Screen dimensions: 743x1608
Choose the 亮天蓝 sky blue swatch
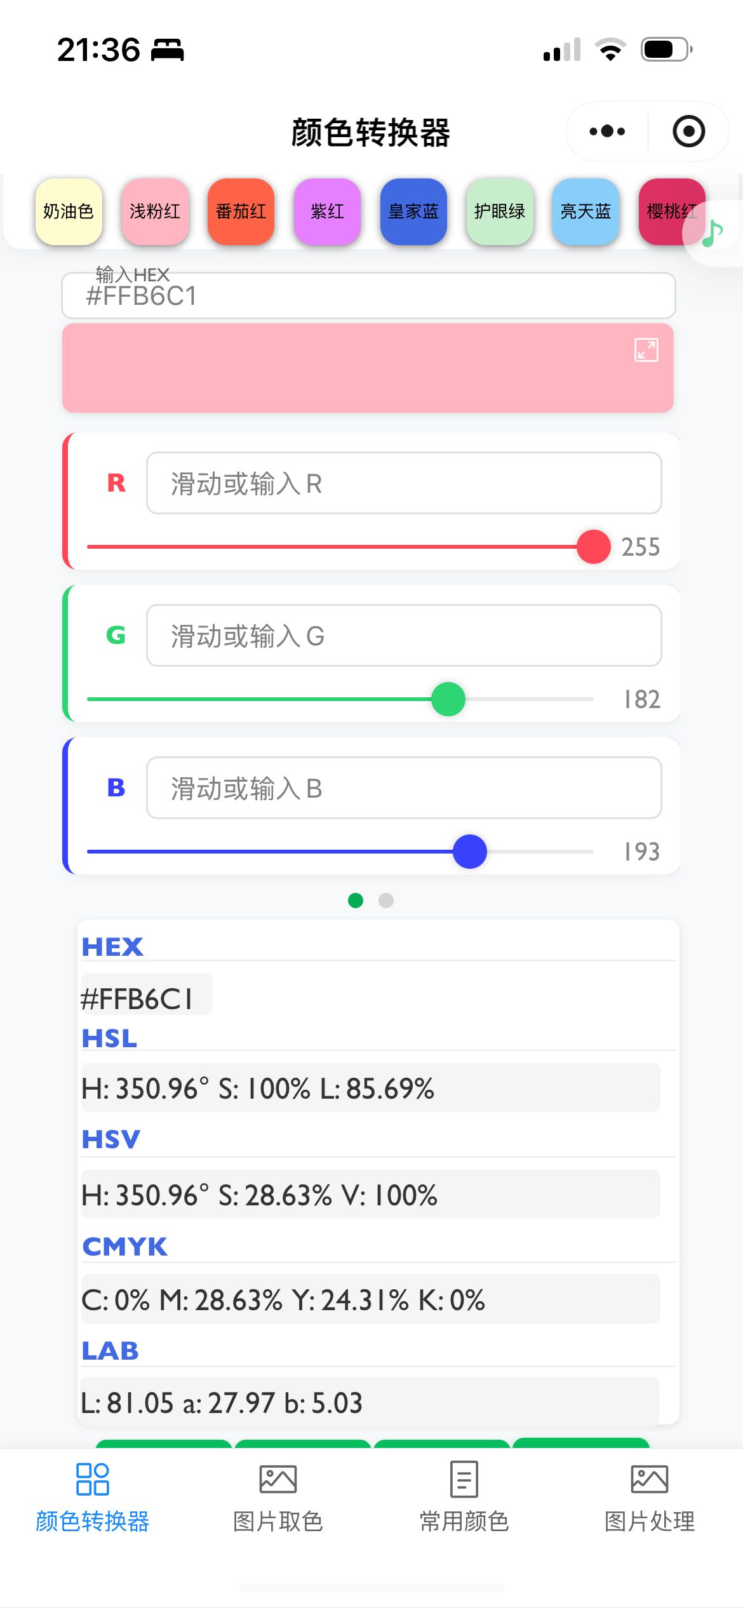pyautogui.click(x=586, y=211)
